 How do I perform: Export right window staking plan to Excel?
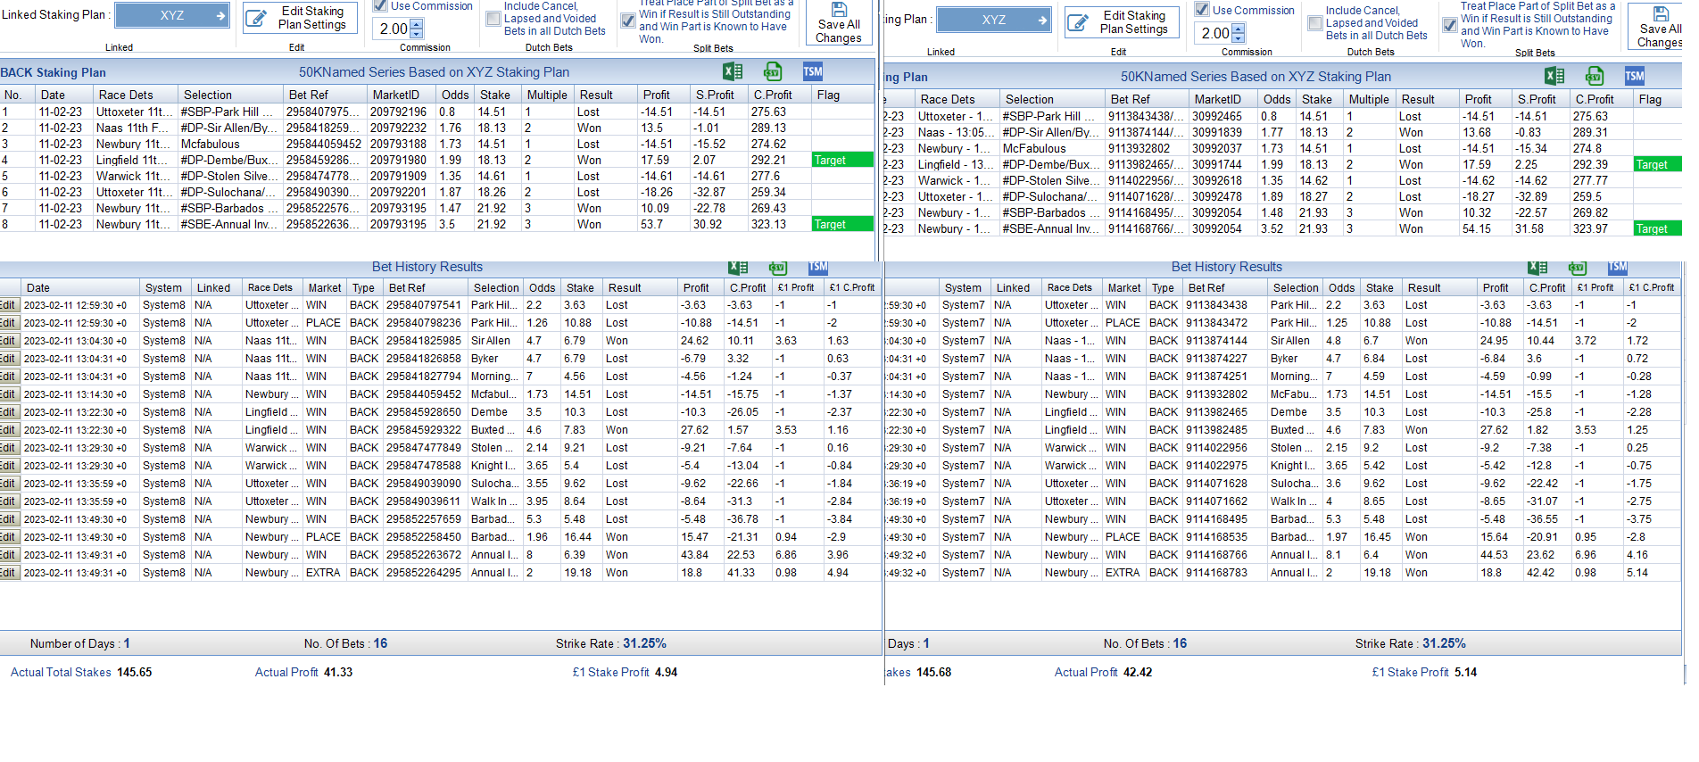tap(1554, 77)
